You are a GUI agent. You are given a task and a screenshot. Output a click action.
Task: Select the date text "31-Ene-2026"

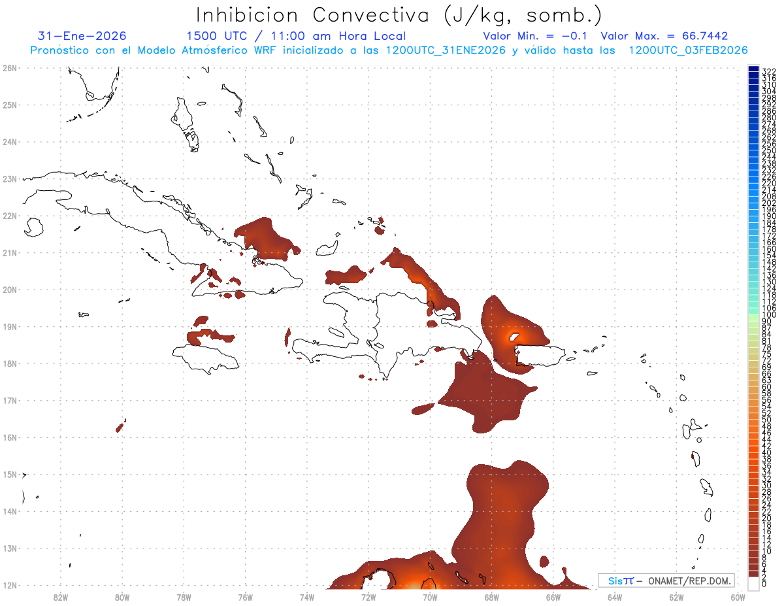[82, 36]
